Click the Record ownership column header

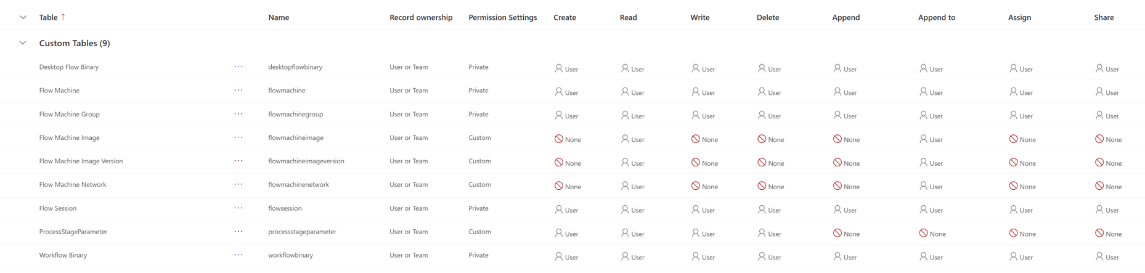point(420,17)
